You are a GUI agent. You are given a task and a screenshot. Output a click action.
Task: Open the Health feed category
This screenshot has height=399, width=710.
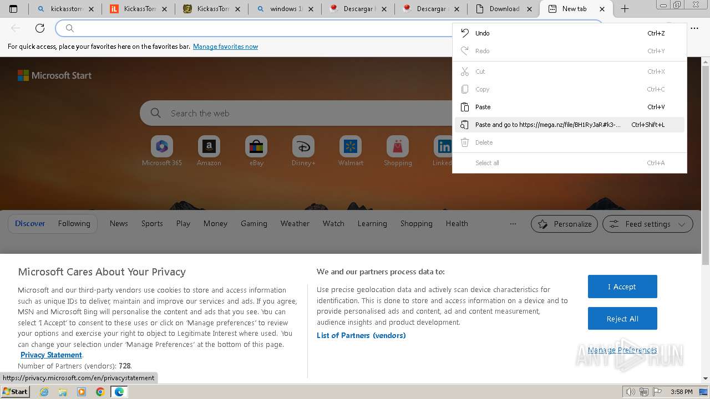pos(457,224)
